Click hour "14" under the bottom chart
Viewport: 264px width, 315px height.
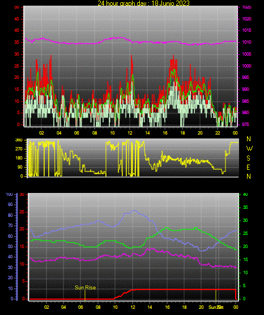150,307
